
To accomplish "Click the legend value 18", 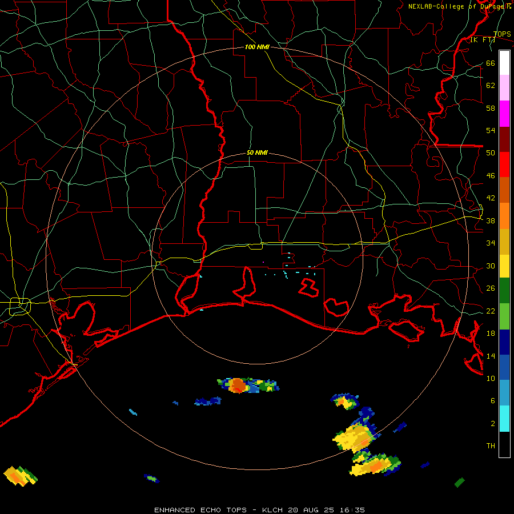I will [x=491, y=334].
